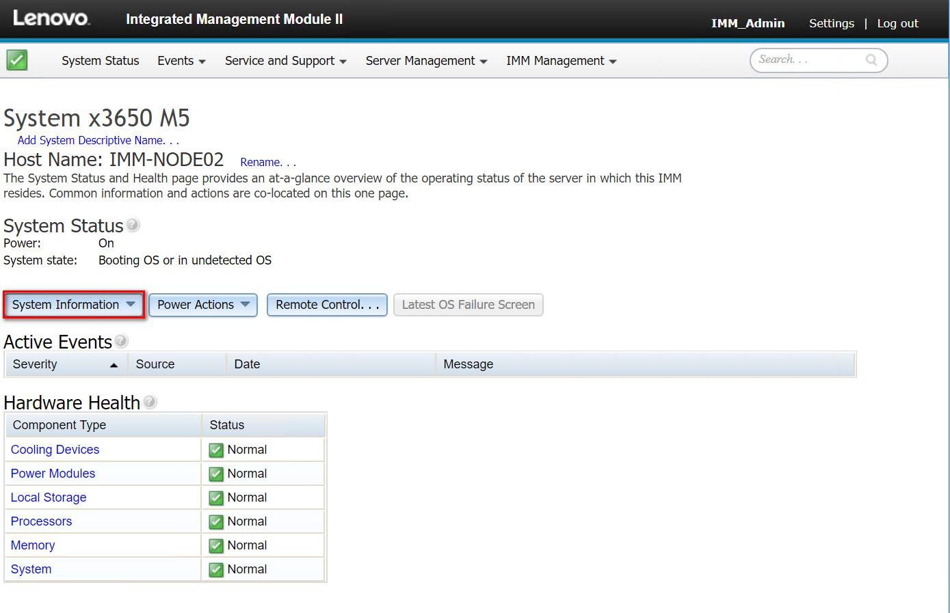Open the System Status menu item
The width and height of the screenshot is (950, 613).
pyautogui.click(x=101, y=61)
